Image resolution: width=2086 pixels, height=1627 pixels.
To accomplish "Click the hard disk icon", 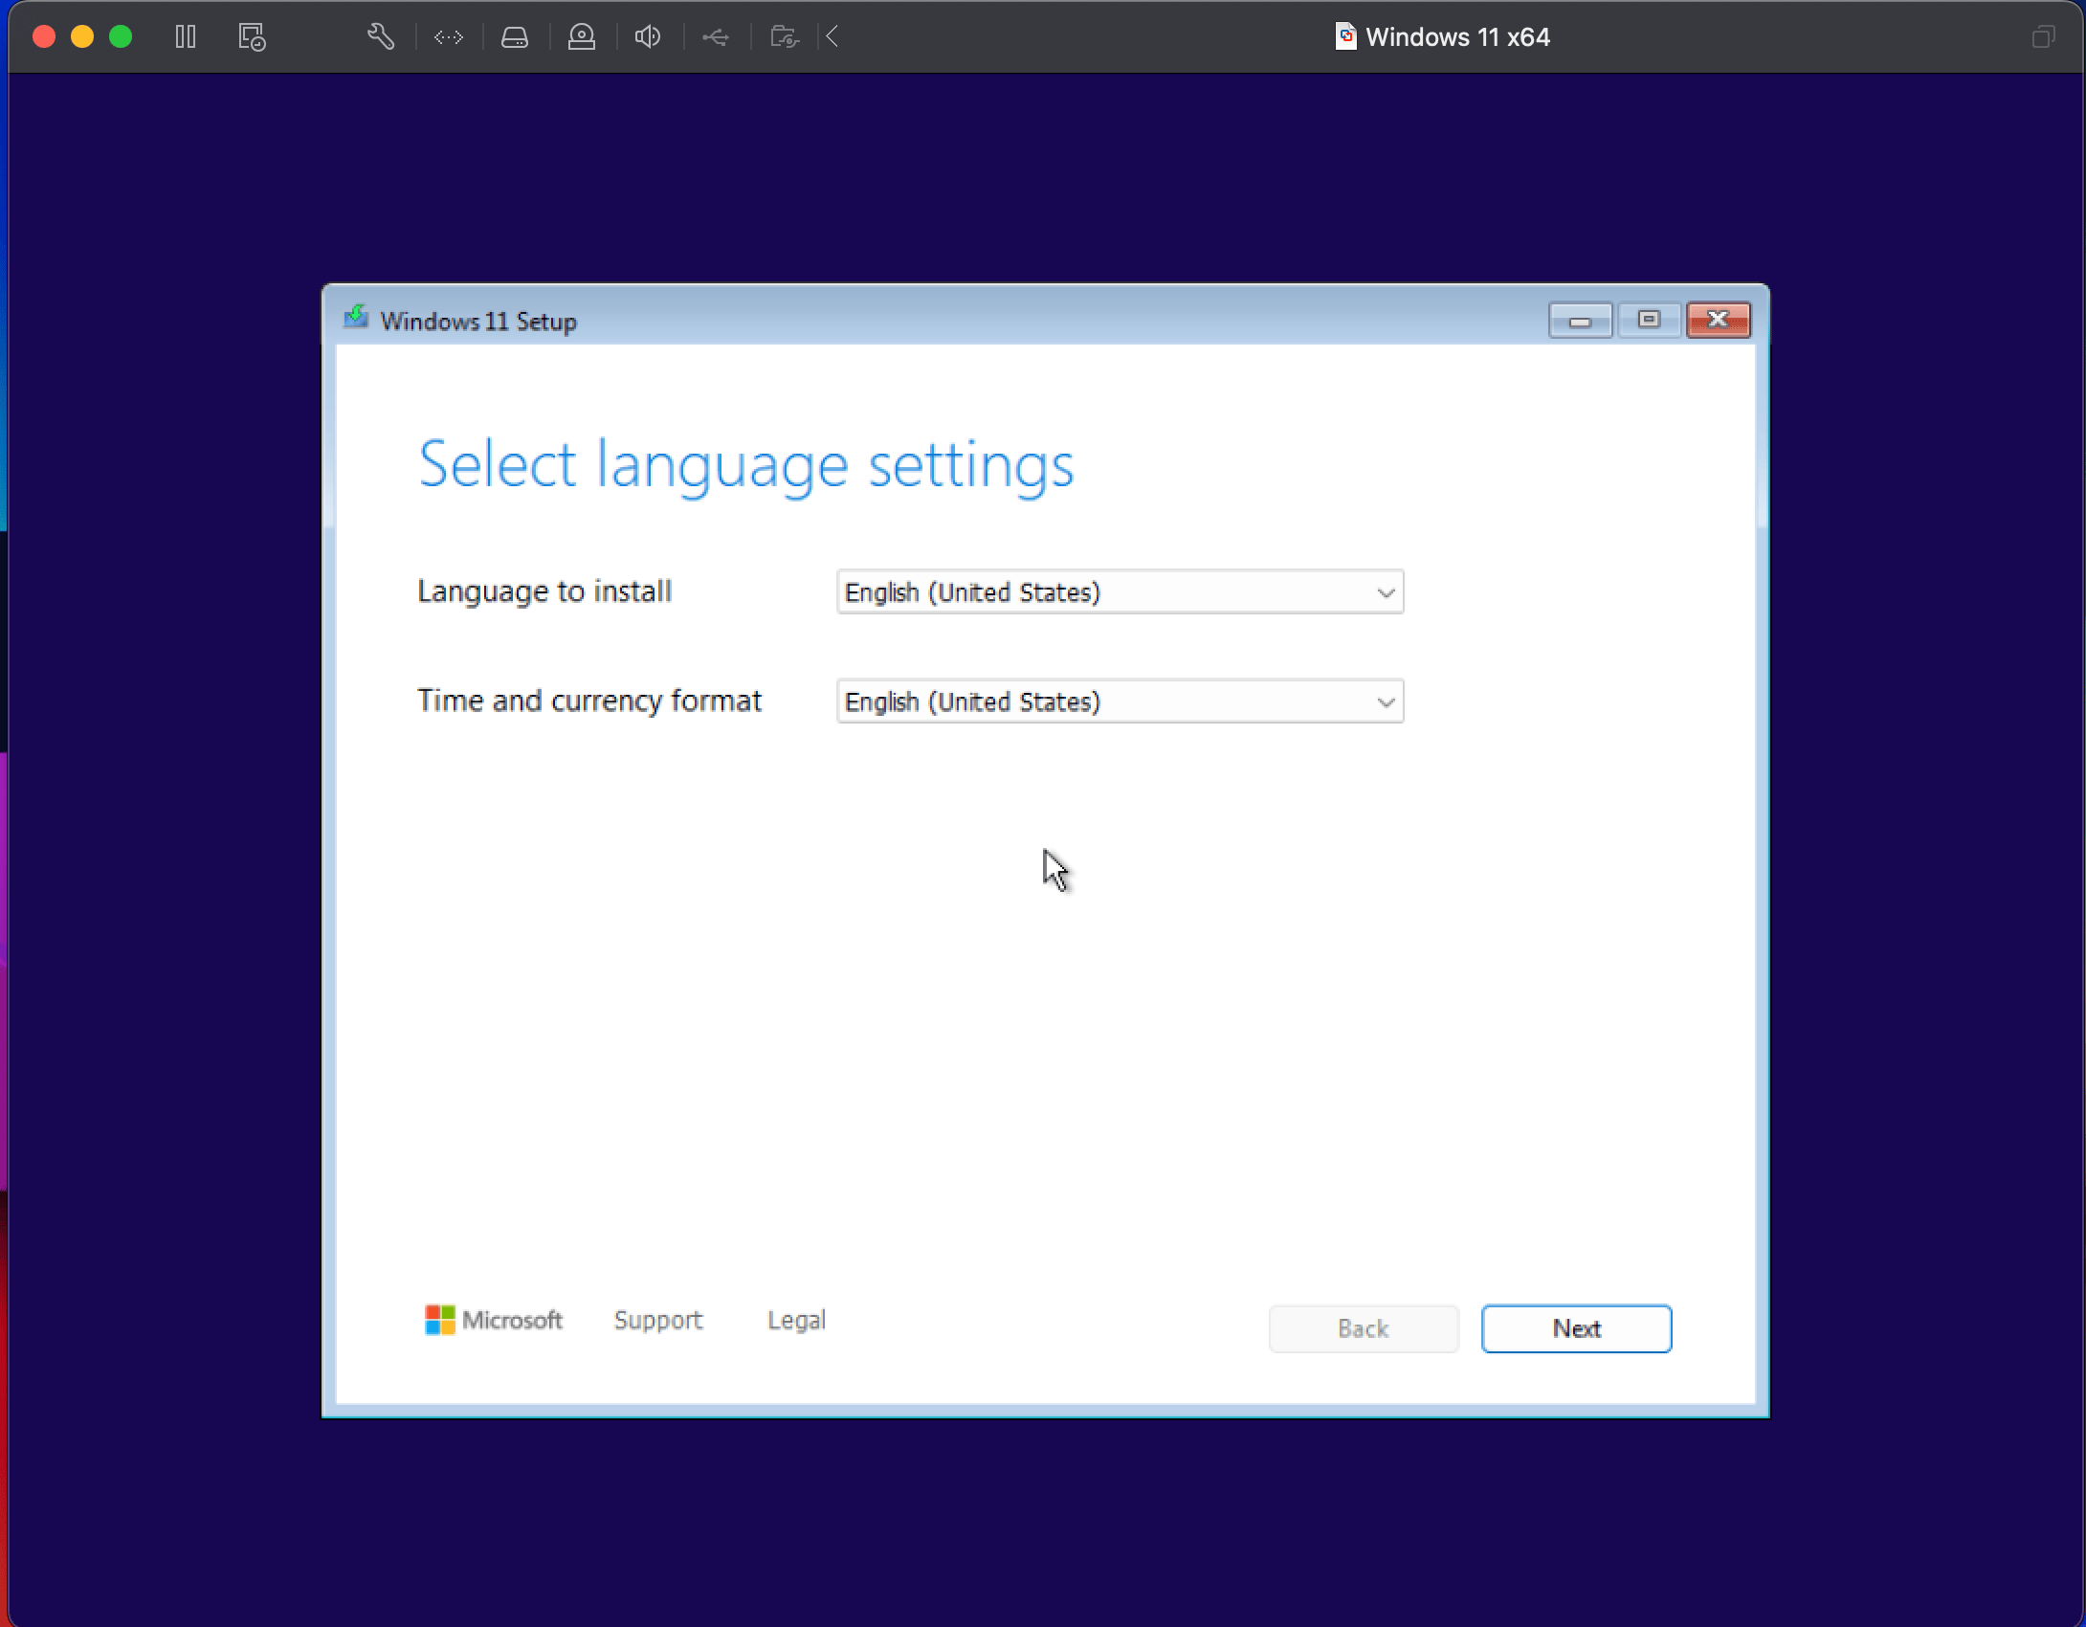I will [x=515, y=37].
